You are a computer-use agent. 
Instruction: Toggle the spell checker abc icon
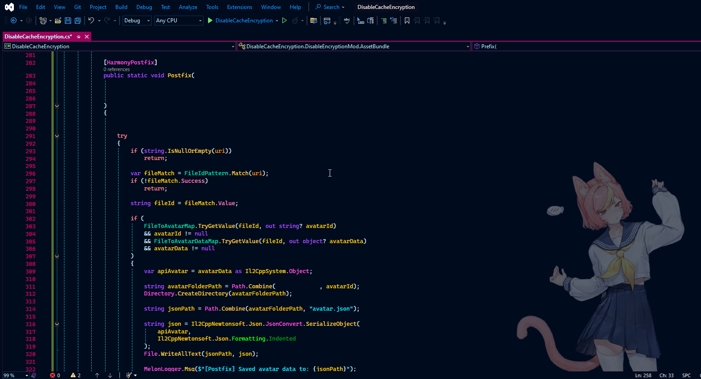click(x=347, y=21)
